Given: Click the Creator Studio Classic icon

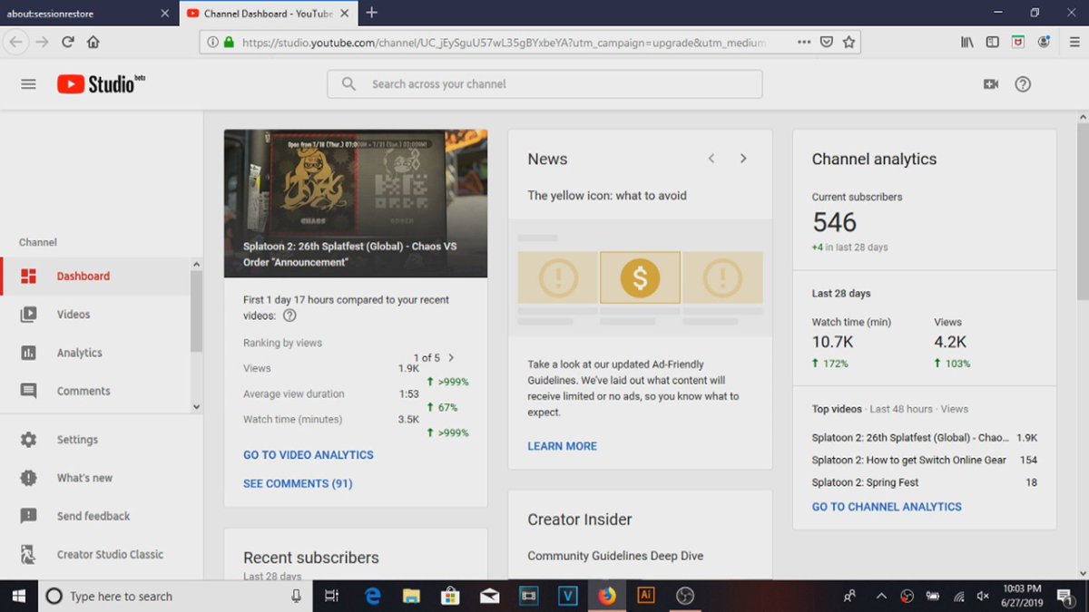Looking at the screenshot, I should 28,554.
